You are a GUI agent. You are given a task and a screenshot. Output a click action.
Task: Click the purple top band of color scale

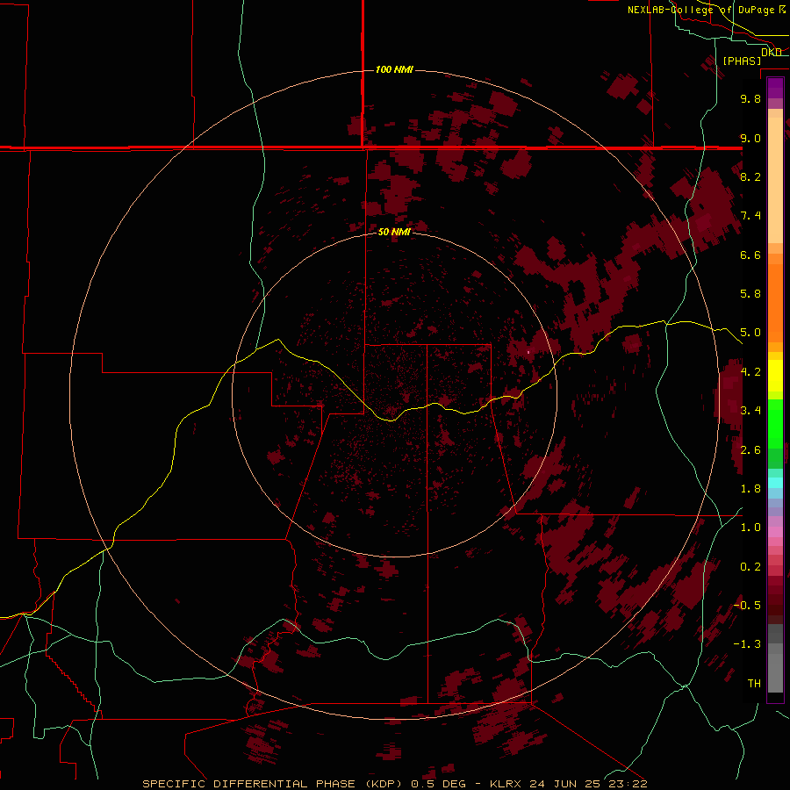[x=775, y=88]
